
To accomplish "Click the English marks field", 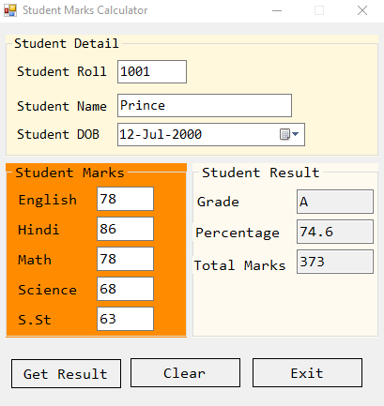I will click(x=125, y=199).
